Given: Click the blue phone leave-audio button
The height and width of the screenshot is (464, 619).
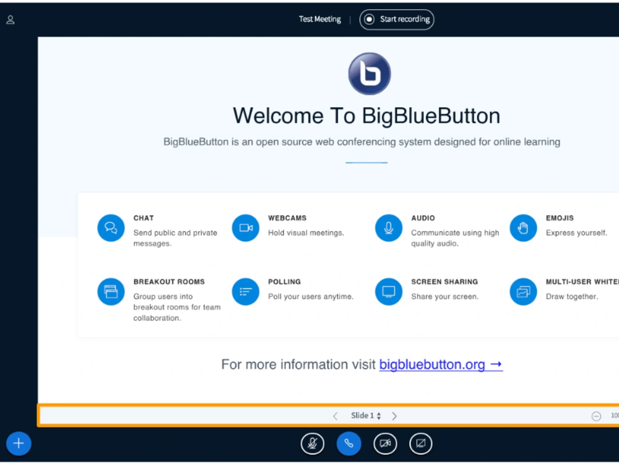Looking at the screenshot, I should (x=348, y=444).
